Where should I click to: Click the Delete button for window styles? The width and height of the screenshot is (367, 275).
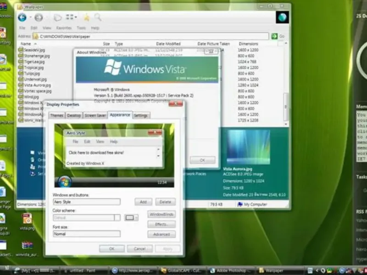coord(165,202)
